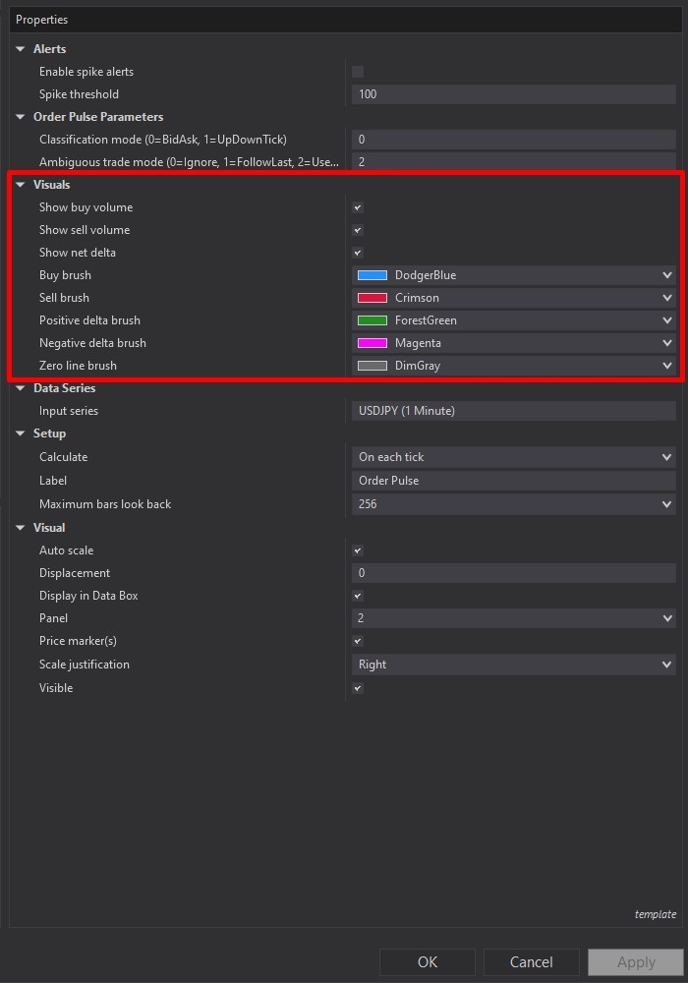Collapse the Order Pulse Parameters section
This screenshot has width=688, height=983.
coord(20,117)
